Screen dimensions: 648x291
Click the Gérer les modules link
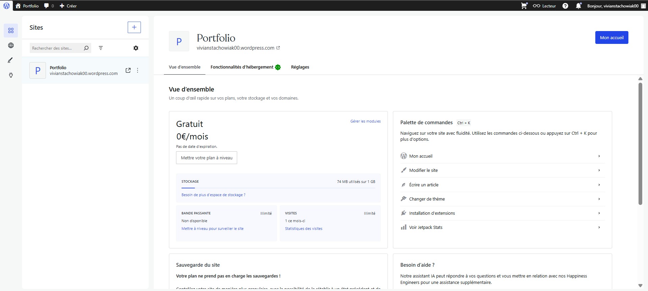pyautogui.click(x=365, y=121)
